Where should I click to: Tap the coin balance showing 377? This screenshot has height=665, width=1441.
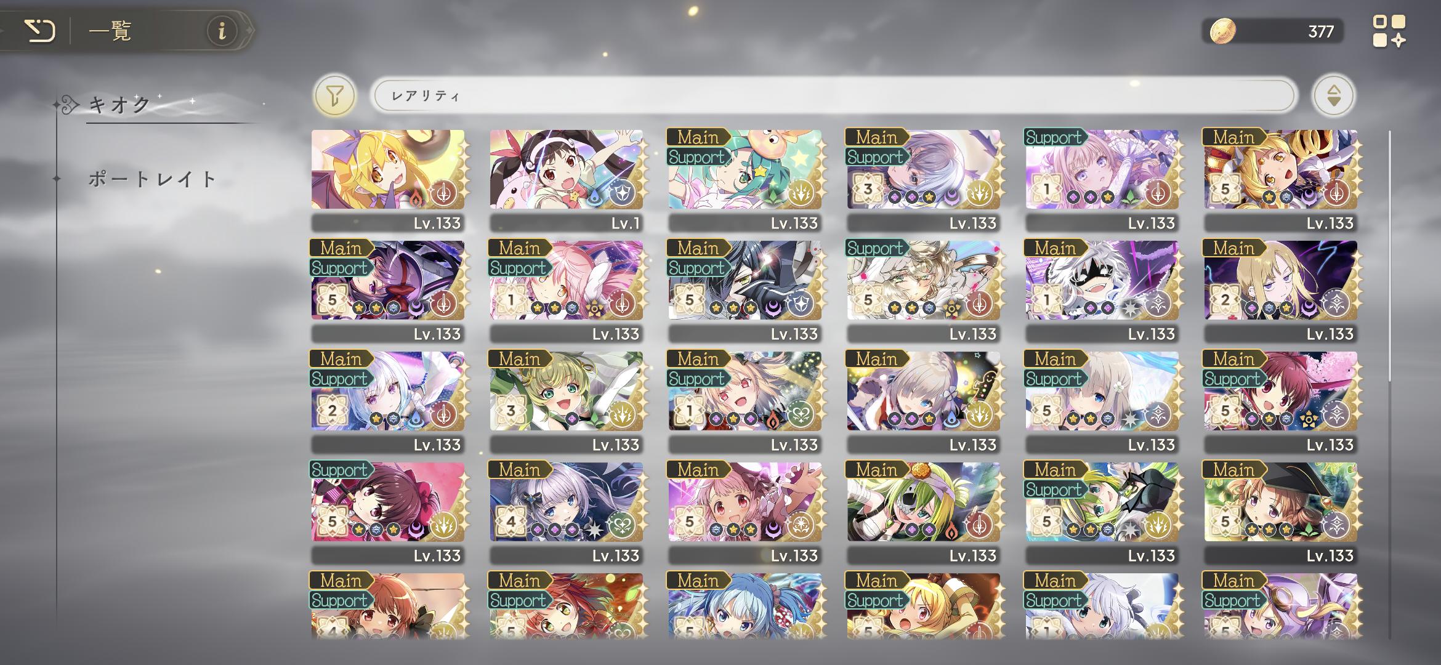(1321, 31)
